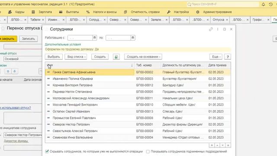Move row down arrow in background form
277x156 pixels.
tap(15, 71)
